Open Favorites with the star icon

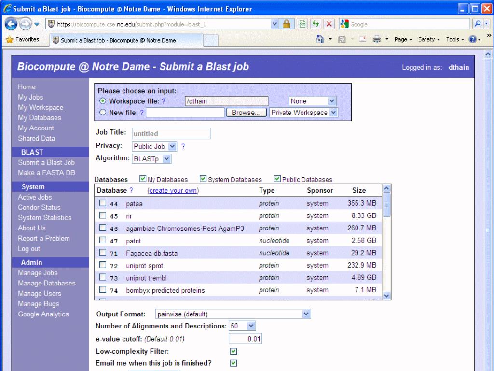[x=10, y=40]
